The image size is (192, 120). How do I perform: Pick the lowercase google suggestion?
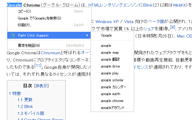click(x=112, y=46)
